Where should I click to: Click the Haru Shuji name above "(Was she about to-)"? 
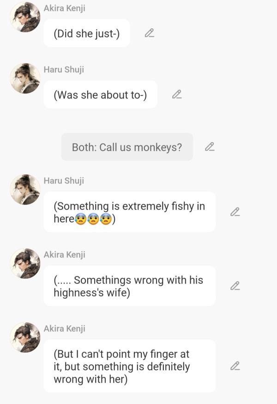point(64,69)
